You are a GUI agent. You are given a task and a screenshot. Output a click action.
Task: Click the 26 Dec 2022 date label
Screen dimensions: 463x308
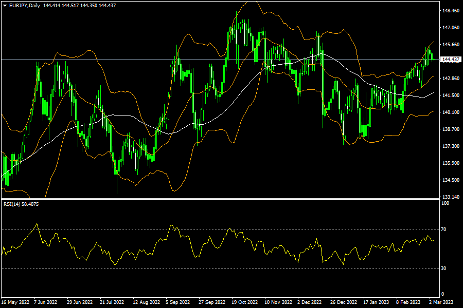pos(344,302)
